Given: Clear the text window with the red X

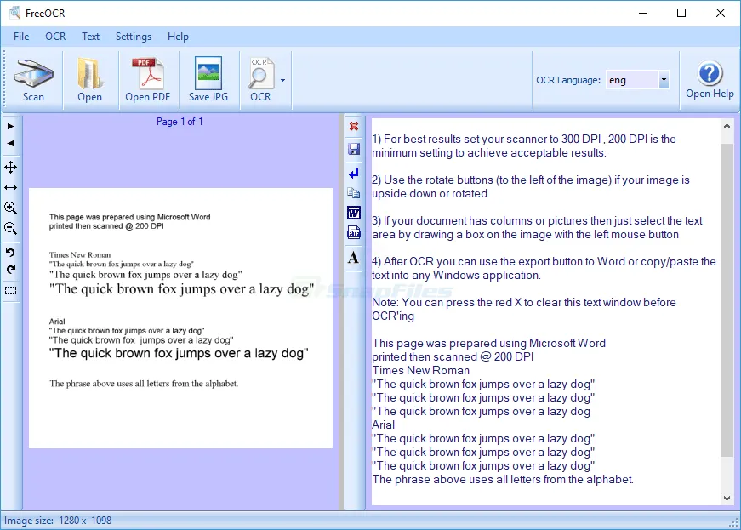Looking at the screenshot, I should pyautogui.click(x=354, y=126).
